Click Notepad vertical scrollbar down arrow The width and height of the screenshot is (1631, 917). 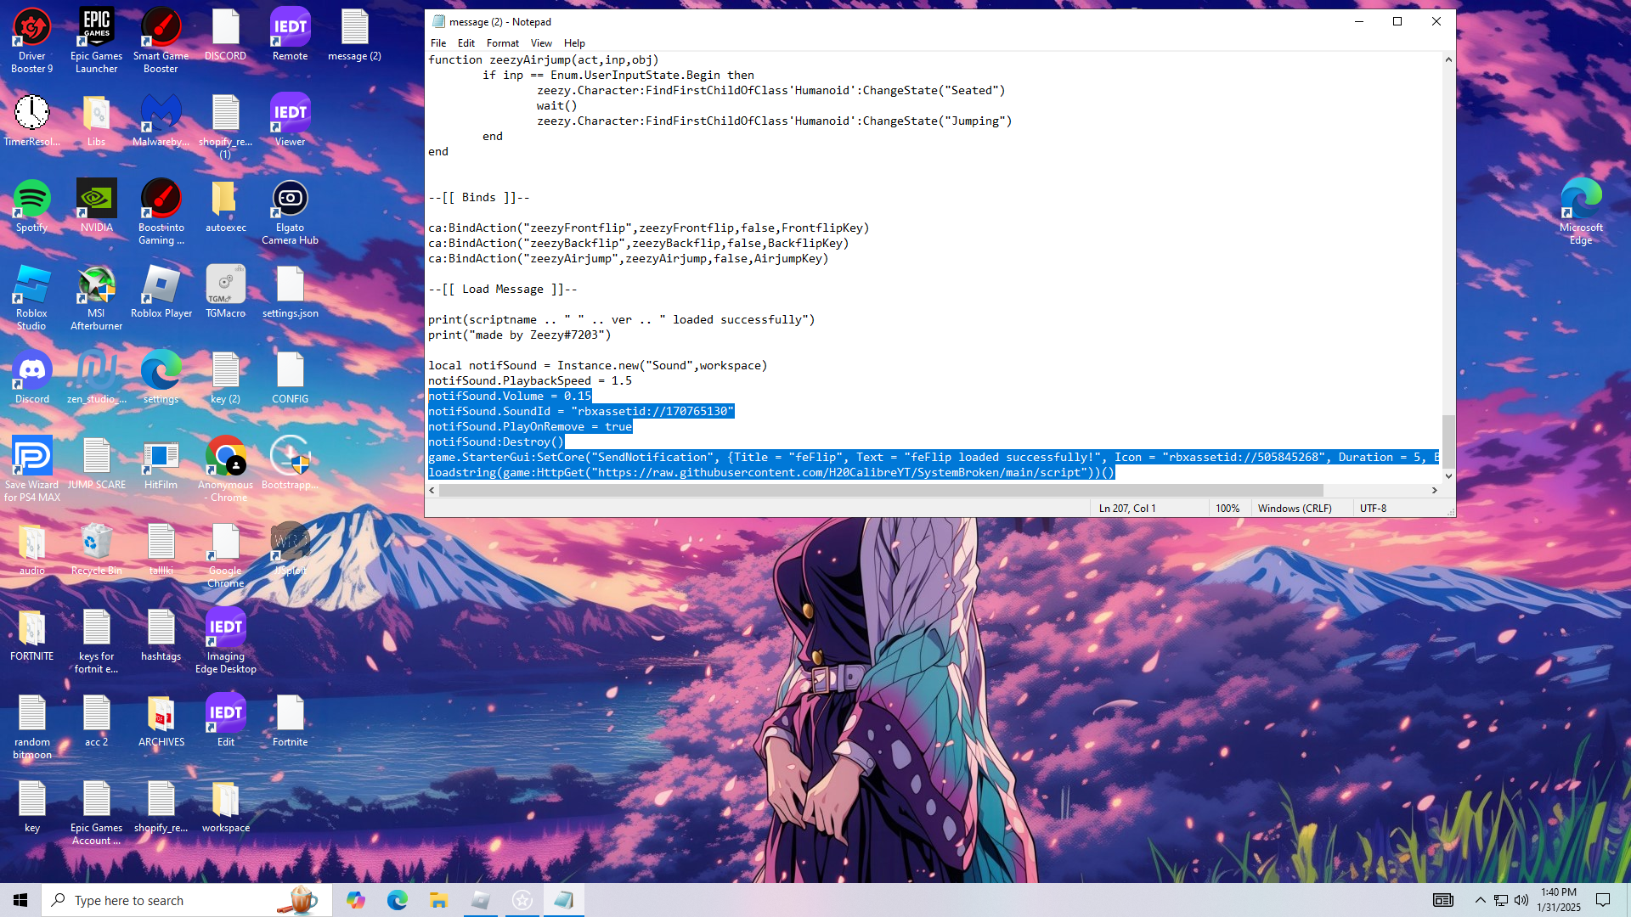[x=1448, y=476]
